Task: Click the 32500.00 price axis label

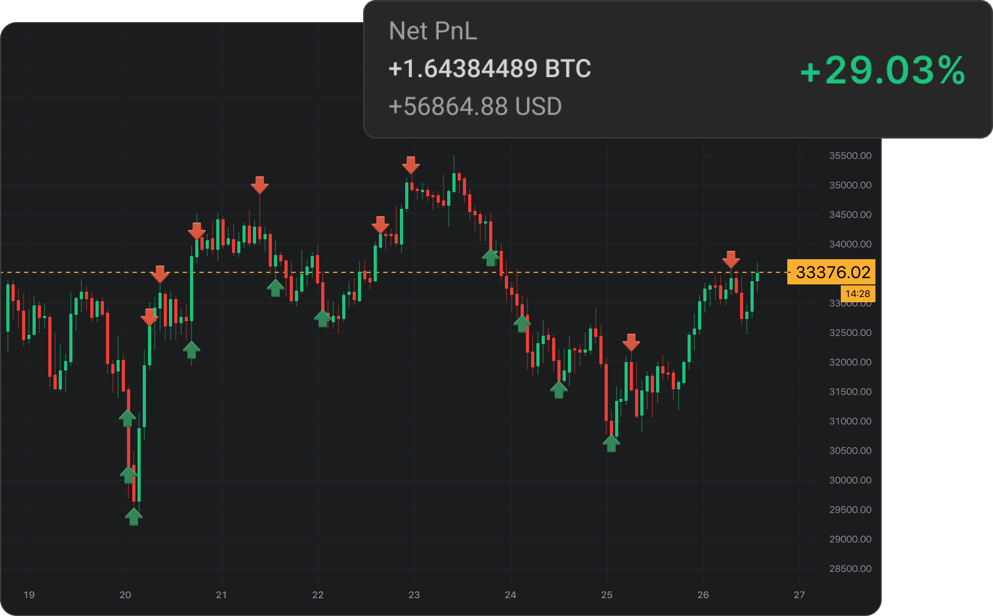Action: click(x=850, y=333)
